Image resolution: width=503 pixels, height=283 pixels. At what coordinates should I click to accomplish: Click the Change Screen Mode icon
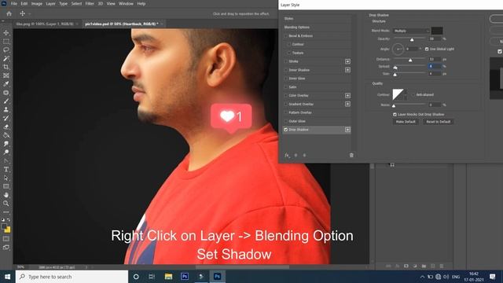6,248
